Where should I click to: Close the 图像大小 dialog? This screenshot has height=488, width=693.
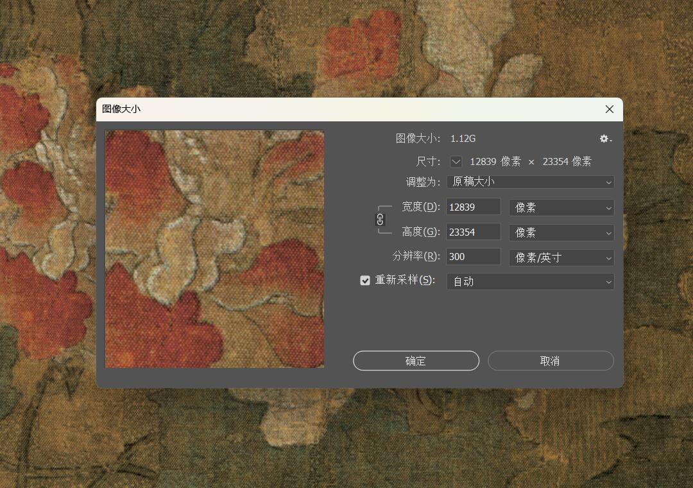(x=610, y=109)
